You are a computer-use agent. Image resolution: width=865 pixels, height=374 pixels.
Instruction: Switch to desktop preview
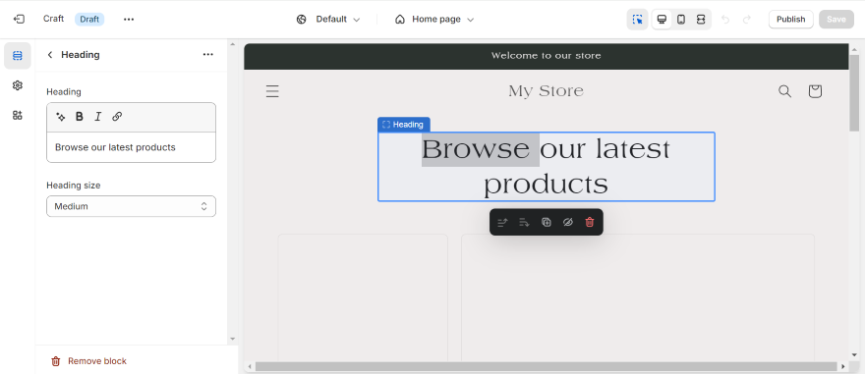[x=662, y=20]
